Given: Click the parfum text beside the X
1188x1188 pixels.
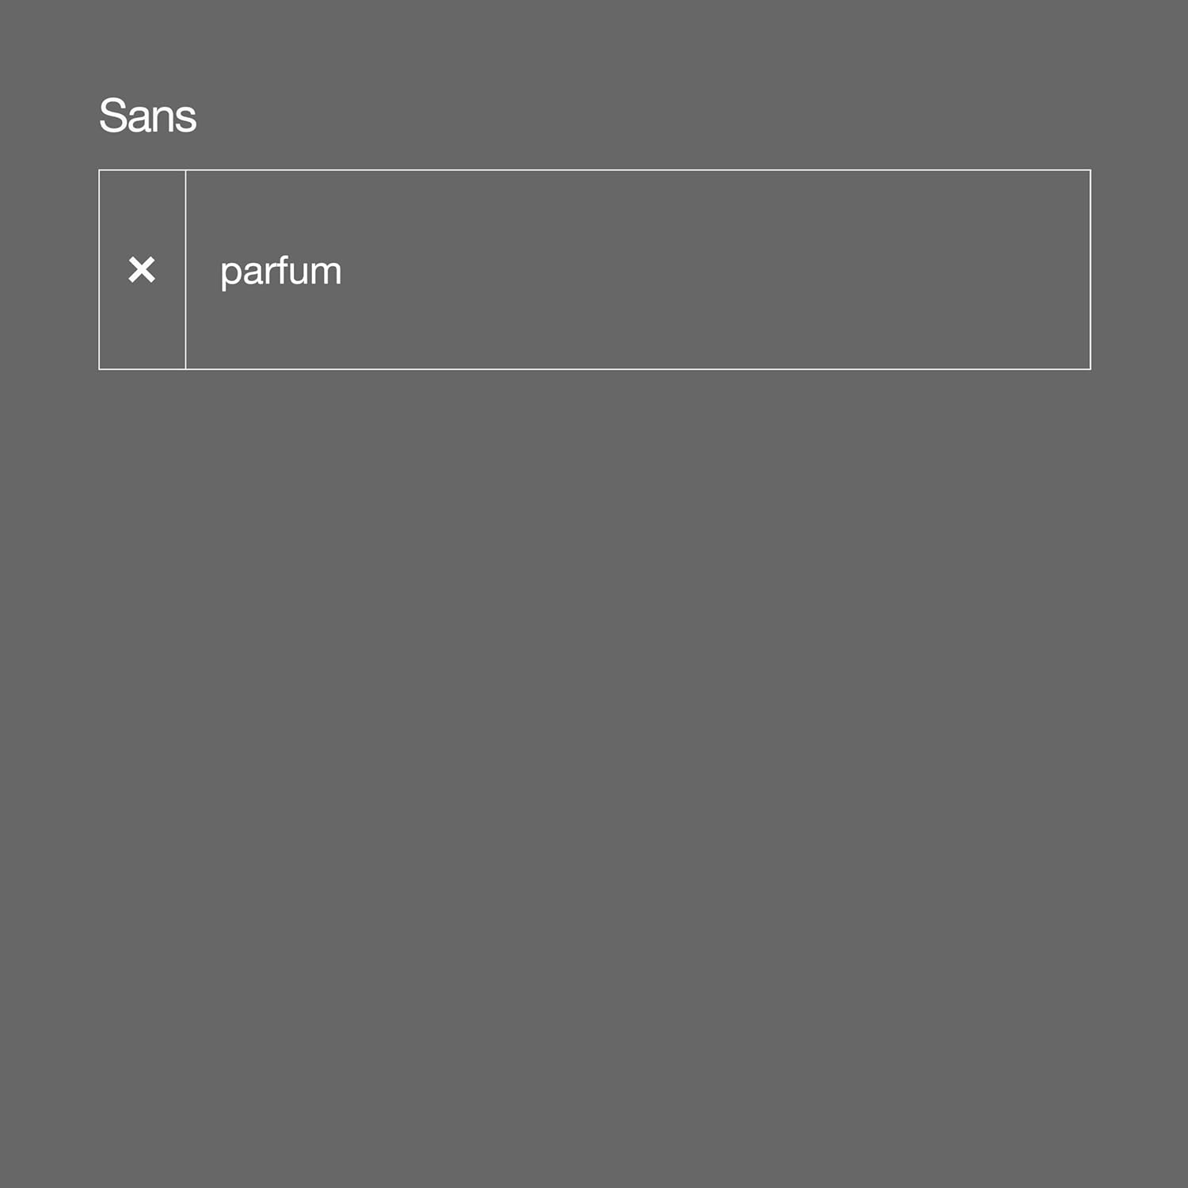Looking at the screenshot, I should (x=280, y=272).
